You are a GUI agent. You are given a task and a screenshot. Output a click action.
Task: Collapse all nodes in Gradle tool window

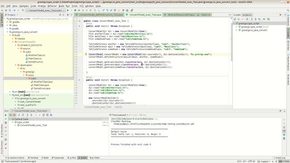coord(256,19)
